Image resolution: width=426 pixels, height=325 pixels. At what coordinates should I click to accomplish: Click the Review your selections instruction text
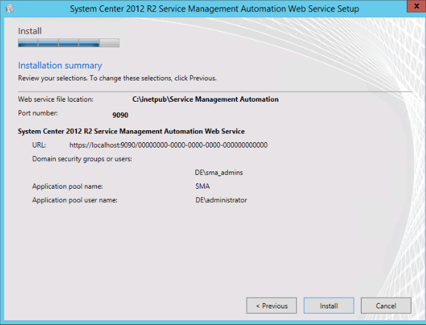click(117, 78)
